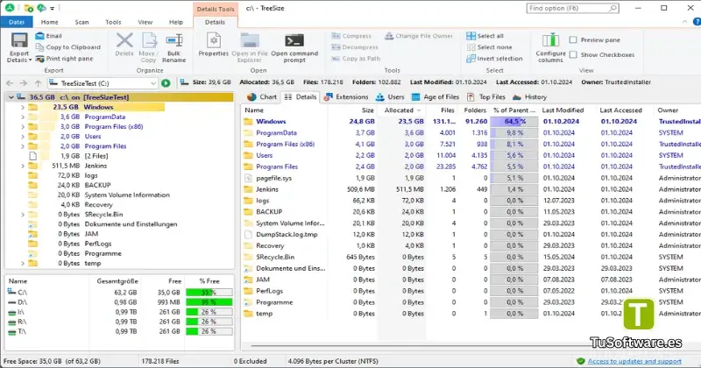Open the History tab
Screen dimensions: 701x368
pos(530,97)
